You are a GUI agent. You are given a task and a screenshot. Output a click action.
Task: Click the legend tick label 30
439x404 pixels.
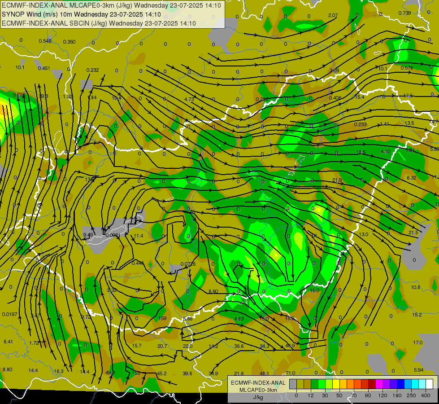pos(325,395)
